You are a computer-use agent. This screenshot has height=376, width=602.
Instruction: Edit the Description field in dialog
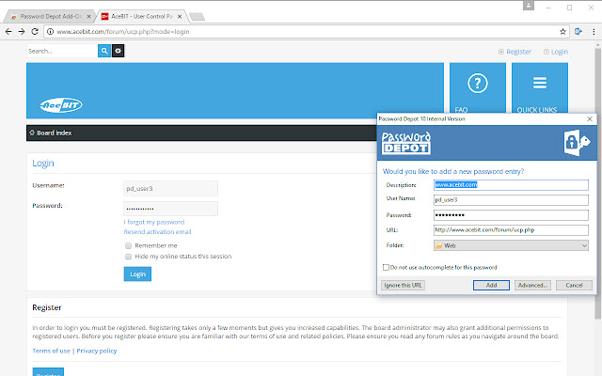pos(511,185)
